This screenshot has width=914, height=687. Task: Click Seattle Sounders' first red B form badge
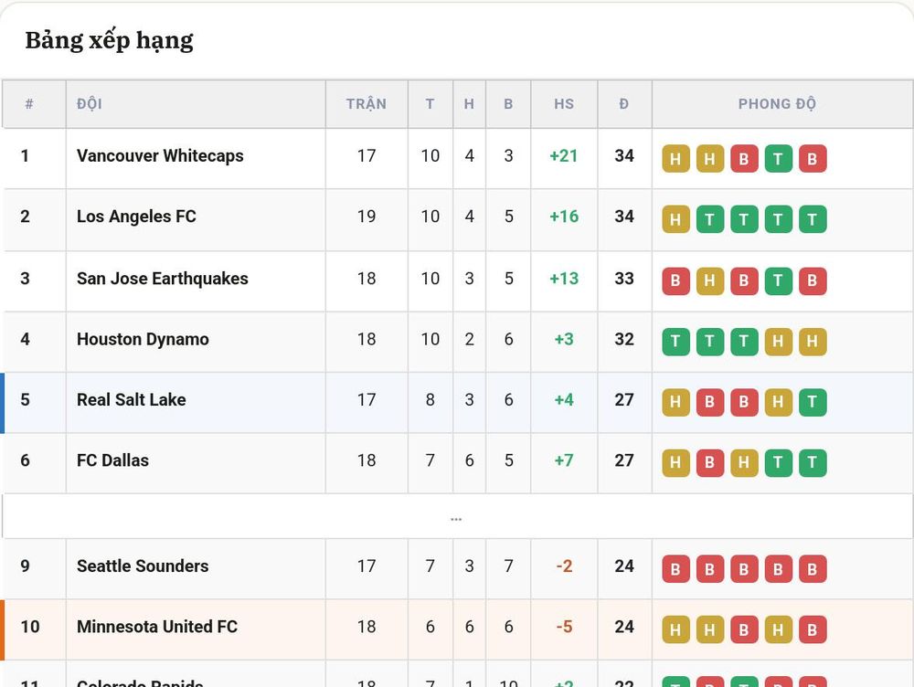click(675, 569)
